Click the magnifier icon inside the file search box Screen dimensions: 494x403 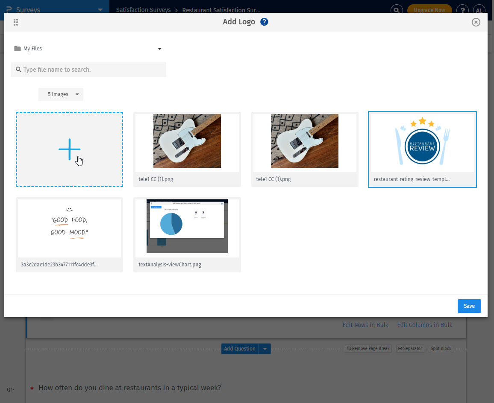(x=18, y=69)
